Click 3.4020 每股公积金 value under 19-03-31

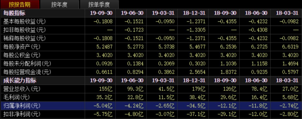tap(166, 55)
